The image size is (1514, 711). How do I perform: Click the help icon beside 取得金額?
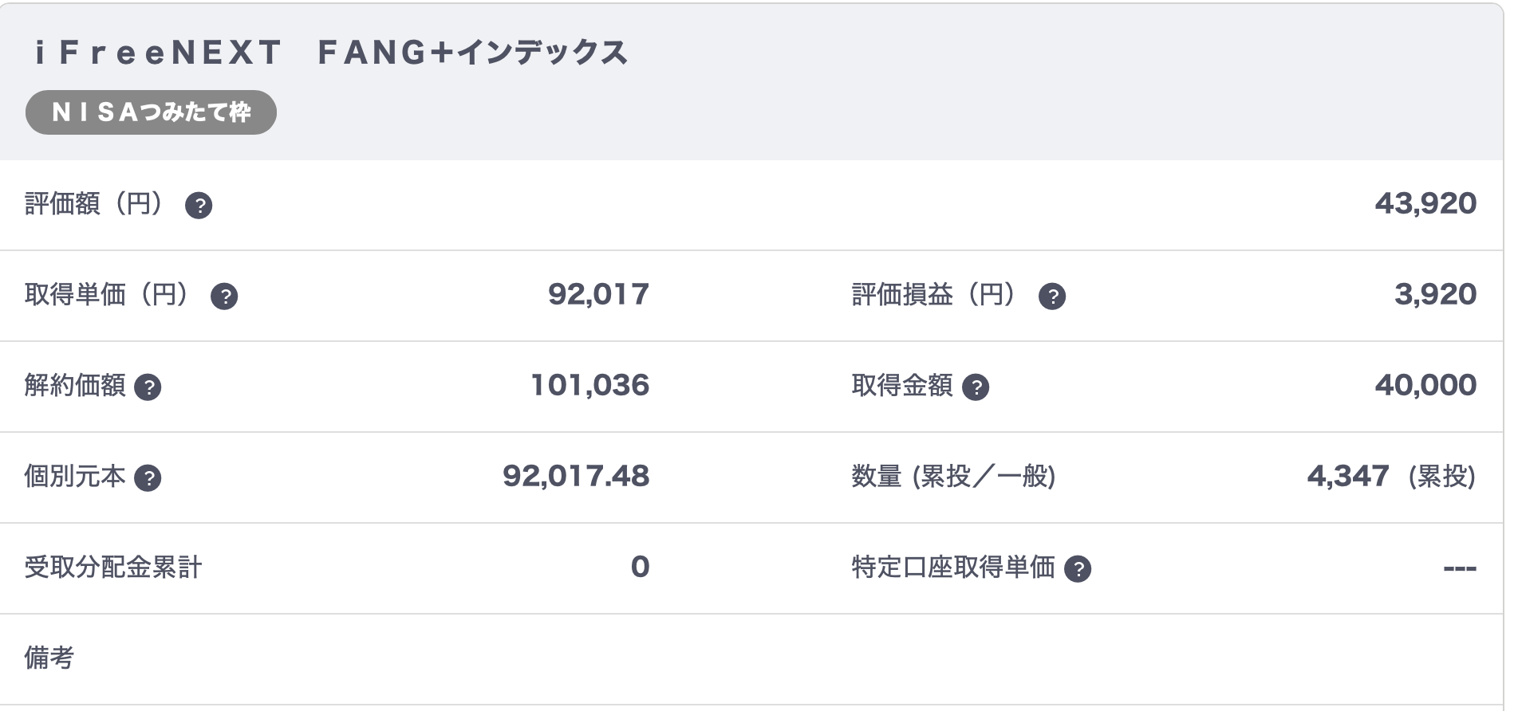tap(976, 388)
